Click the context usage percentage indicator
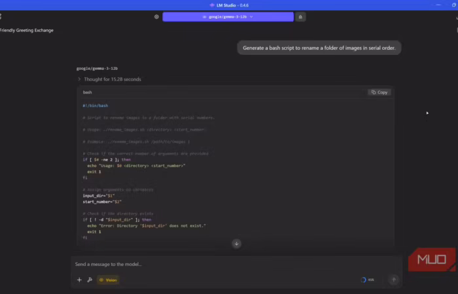The height and width of the screenshot is (294, 458). click(x=367, y=280)
